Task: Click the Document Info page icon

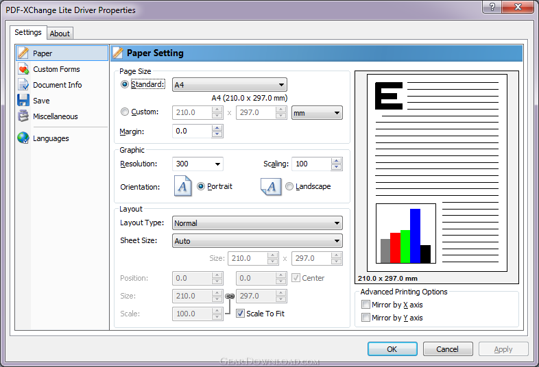Action: tap(23, 85)
